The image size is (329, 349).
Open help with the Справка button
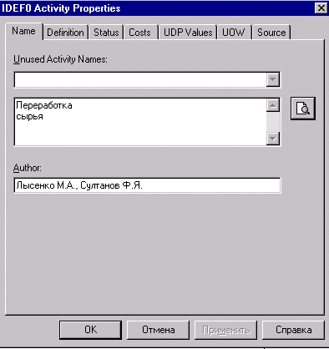[293, 330]
